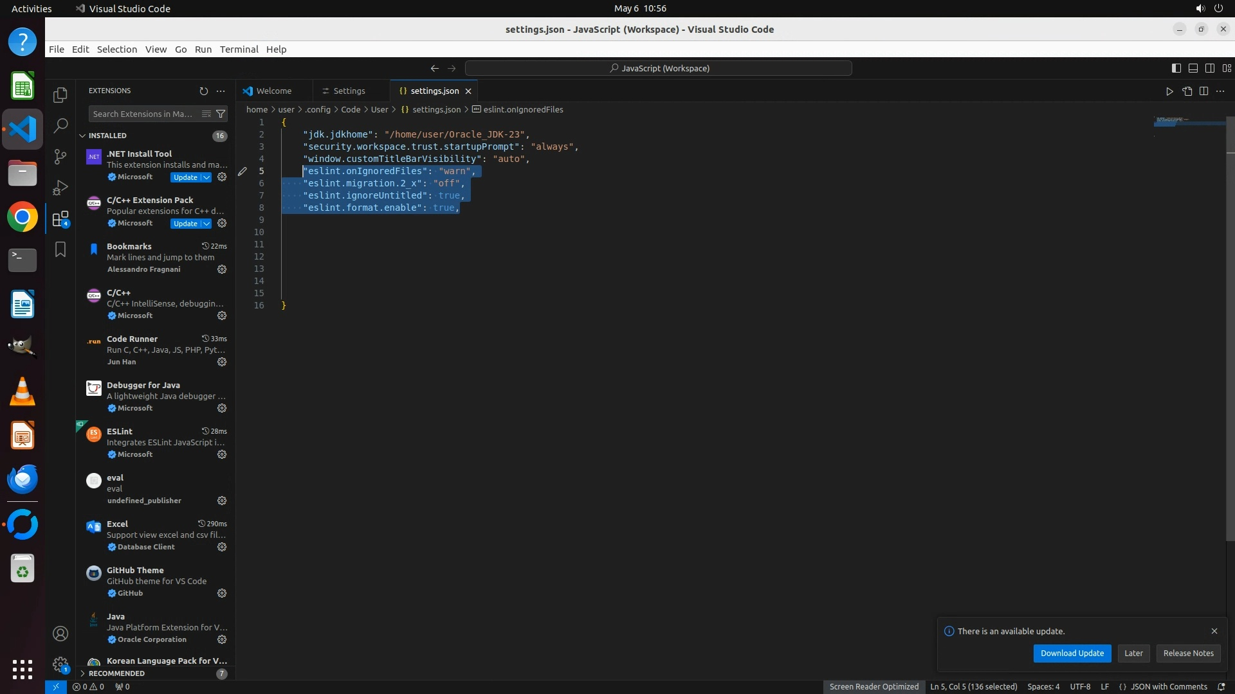Open the Explorer view in activity bar

click(x=60, y=95)
